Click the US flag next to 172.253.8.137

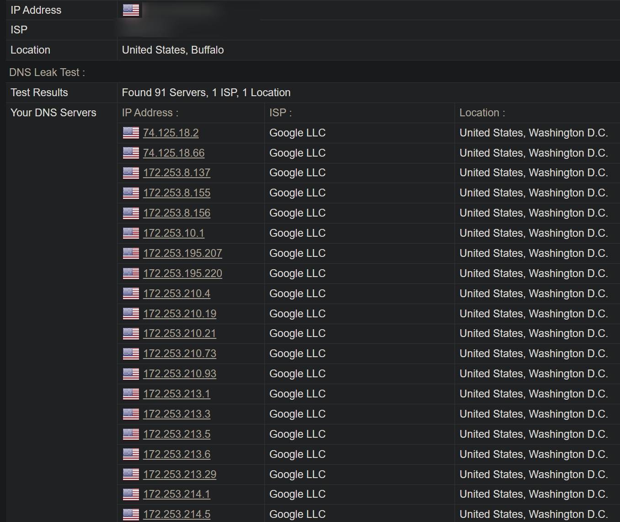click(x=131, y=173)
